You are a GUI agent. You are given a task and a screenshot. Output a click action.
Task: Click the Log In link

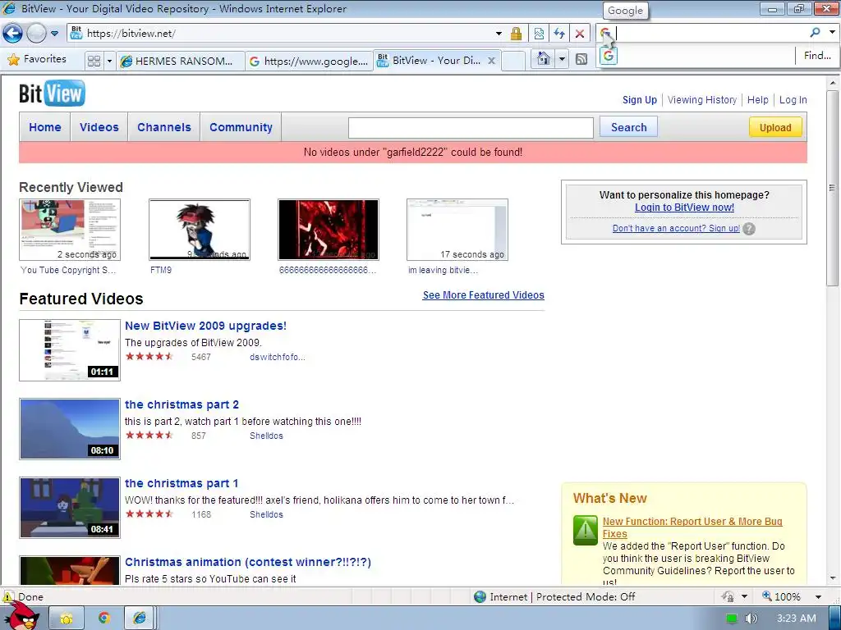[793, 99]
